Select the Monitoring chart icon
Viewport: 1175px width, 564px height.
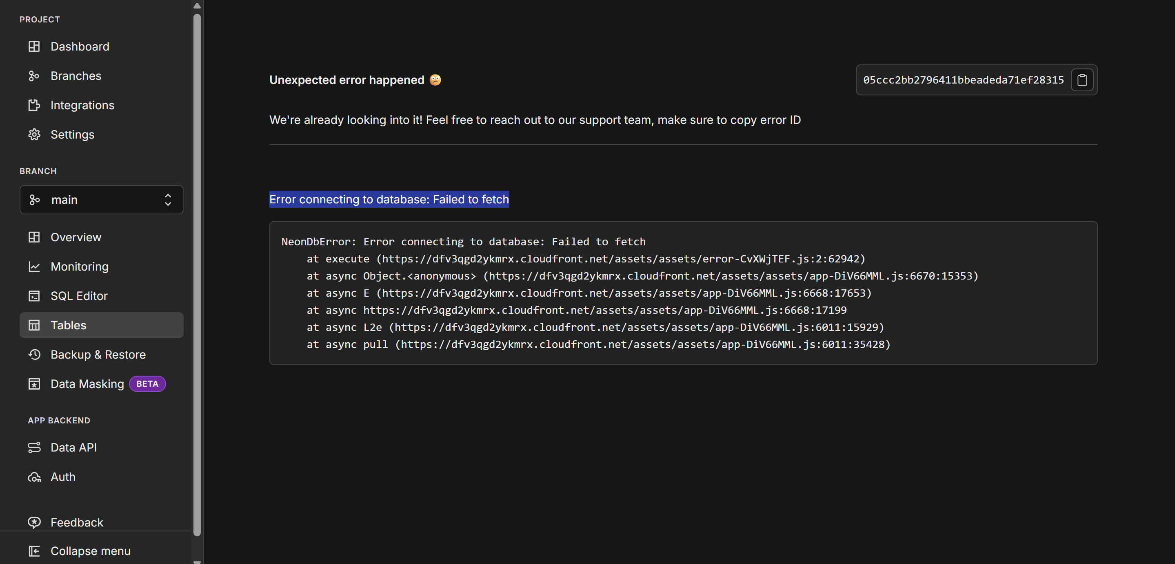click(x=34, y=267)
